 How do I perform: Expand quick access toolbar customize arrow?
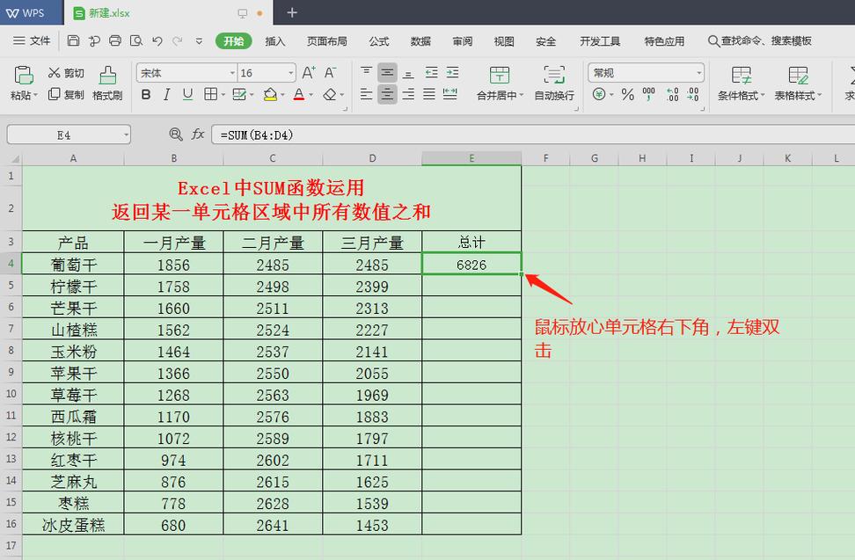(x=199, y=40)
